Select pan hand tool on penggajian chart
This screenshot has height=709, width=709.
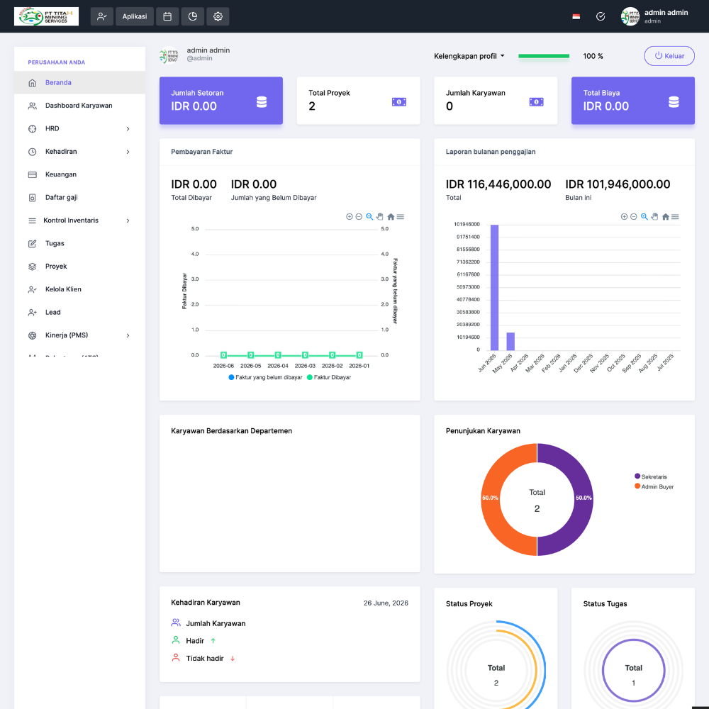654,216
